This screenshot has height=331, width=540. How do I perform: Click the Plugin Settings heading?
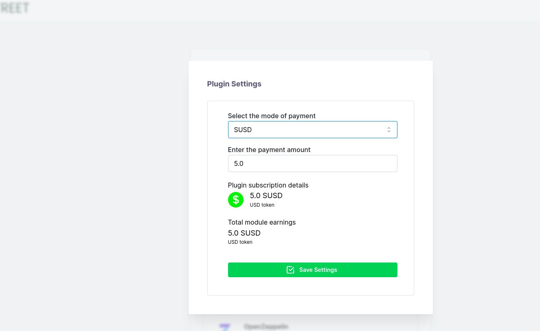click(234, 84)
